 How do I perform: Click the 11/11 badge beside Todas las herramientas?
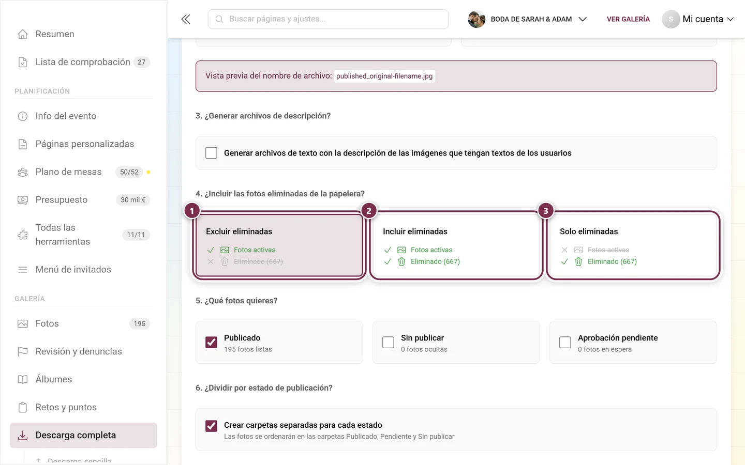[136, 235]
